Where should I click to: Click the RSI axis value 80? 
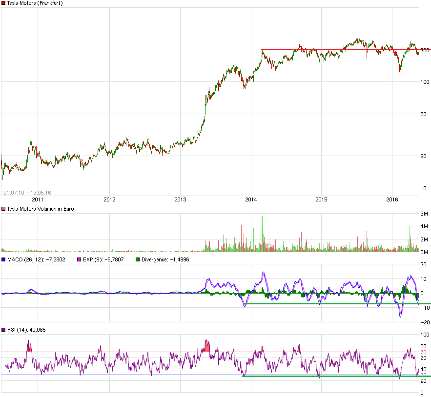tap(424, 346)
